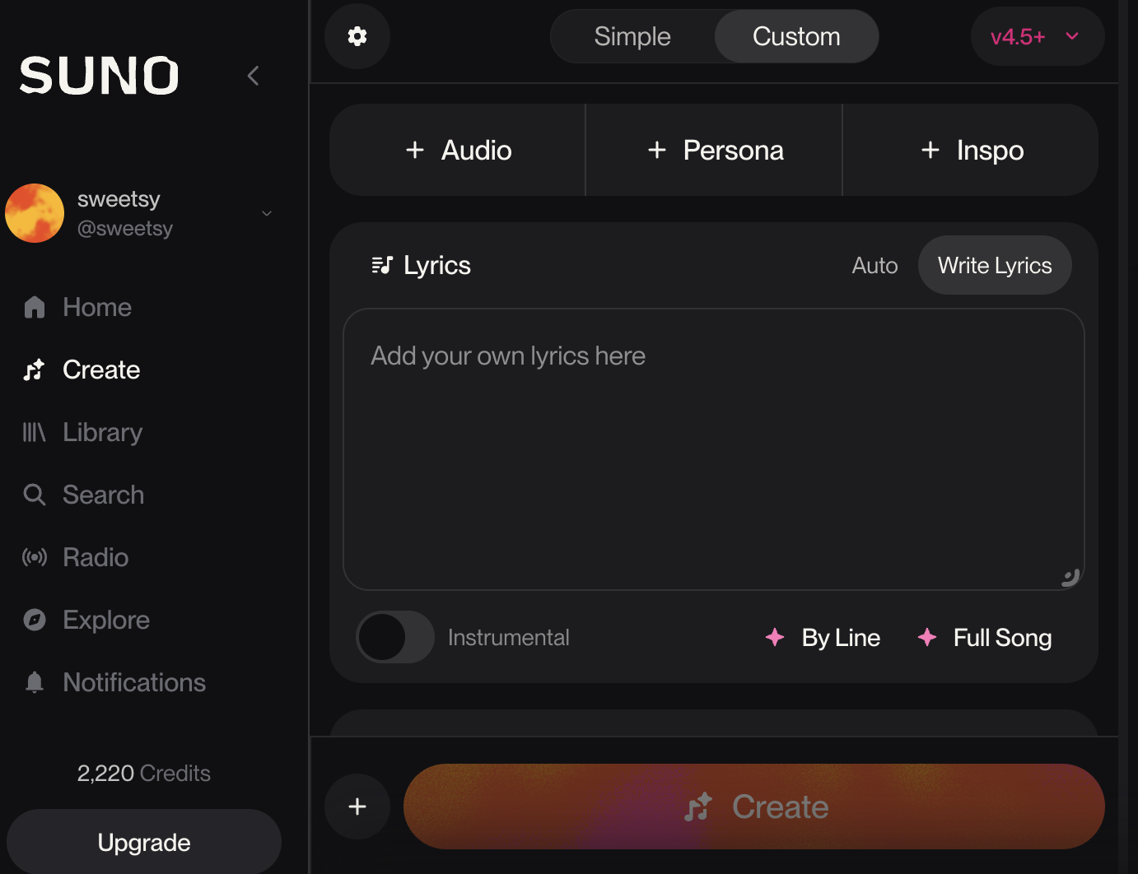
Task: Open Notifications via the bell icon
Action: point(35,682)
